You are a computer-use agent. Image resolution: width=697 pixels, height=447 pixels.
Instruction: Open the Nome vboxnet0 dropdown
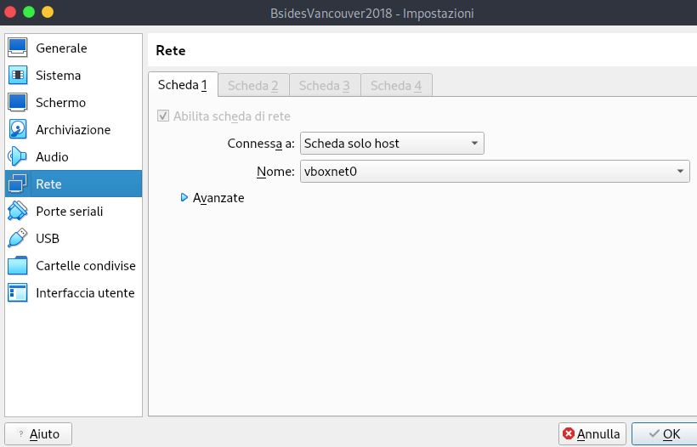495,171
